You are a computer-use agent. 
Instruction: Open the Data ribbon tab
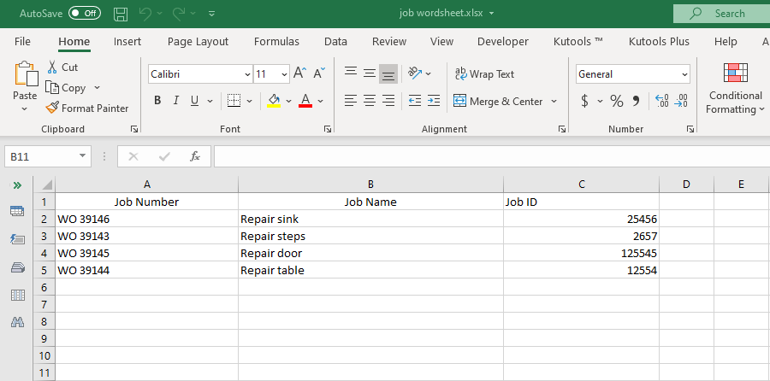(x=335, y=42)
